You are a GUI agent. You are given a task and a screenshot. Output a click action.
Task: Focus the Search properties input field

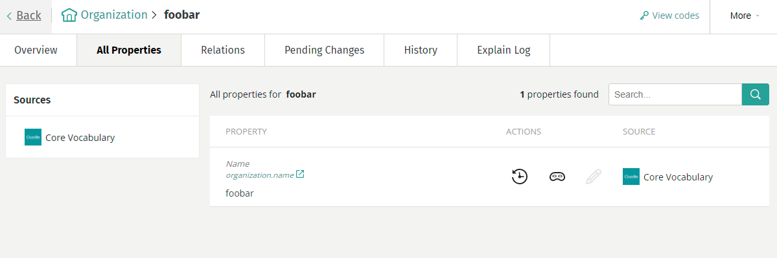[x=675, y=94]
